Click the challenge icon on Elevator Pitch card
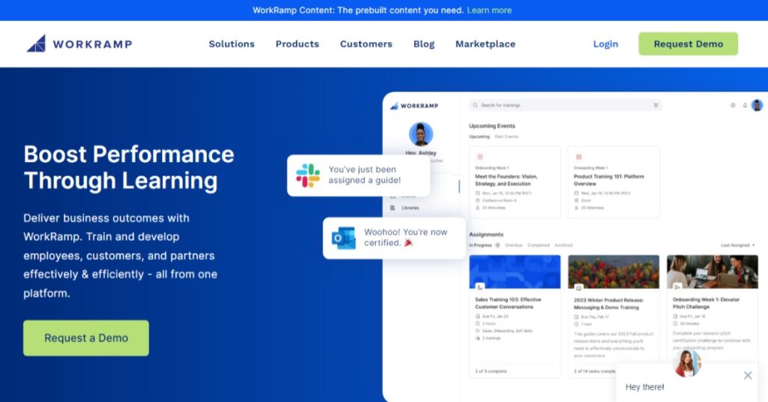 (678, 287)
